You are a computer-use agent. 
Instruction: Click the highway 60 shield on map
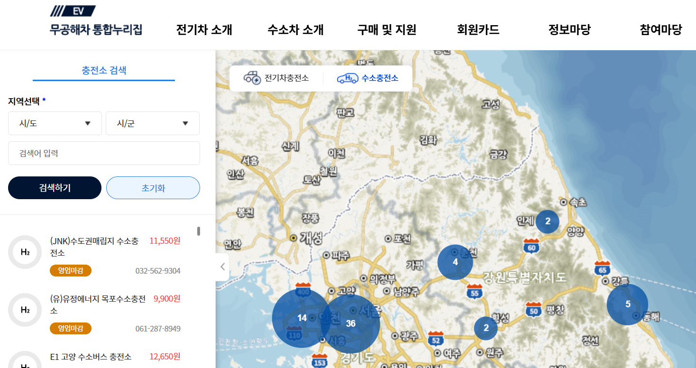(532, 246)
